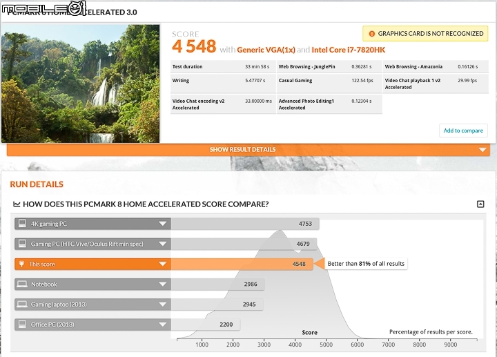The height and width of the screenshot is (357, 497).
Task: Click the Video Chat playback 1 v2 Accelerated row
Action: [x=436, y=84]
